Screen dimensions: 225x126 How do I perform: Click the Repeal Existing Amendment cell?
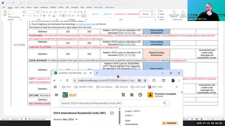(x=156, y=54)
